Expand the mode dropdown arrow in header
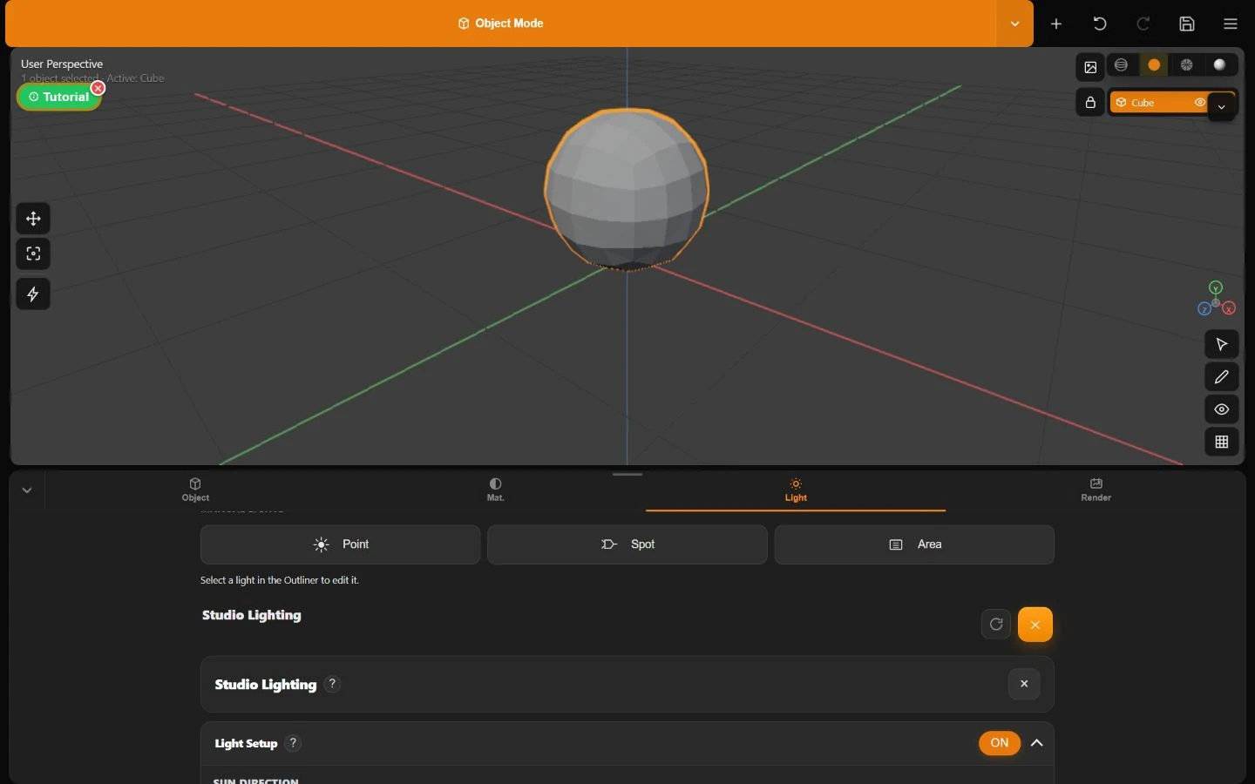Image resolution: width=1255 pixels, height=784 pixels. pos(1015,24)
